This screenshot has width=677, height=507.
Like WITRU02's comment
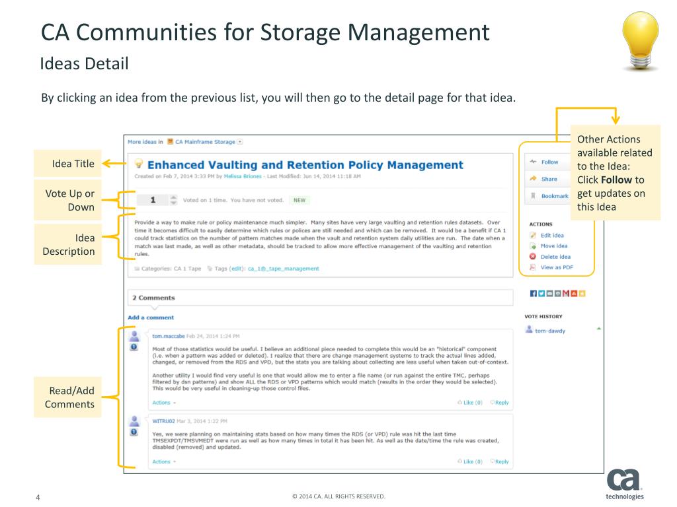tap(470, 461)
